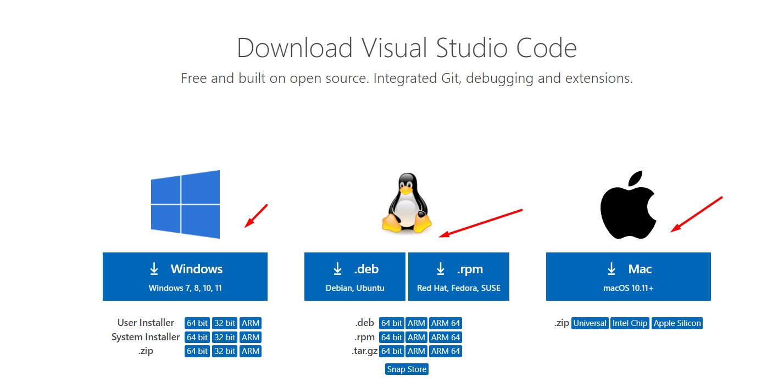Select the Intel Chip Mac download
Screen dimensions: 767x388
630,323
